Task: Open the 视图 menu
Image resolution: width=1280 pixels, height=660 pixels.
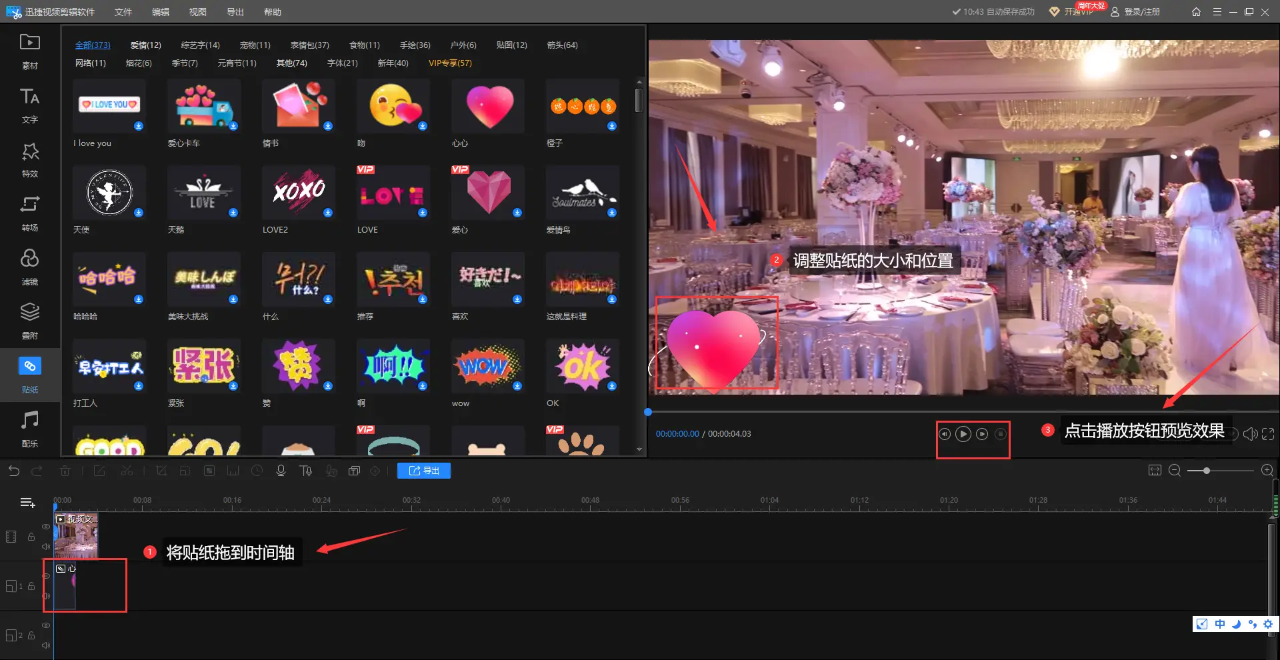Action: [x=198, y=12]
